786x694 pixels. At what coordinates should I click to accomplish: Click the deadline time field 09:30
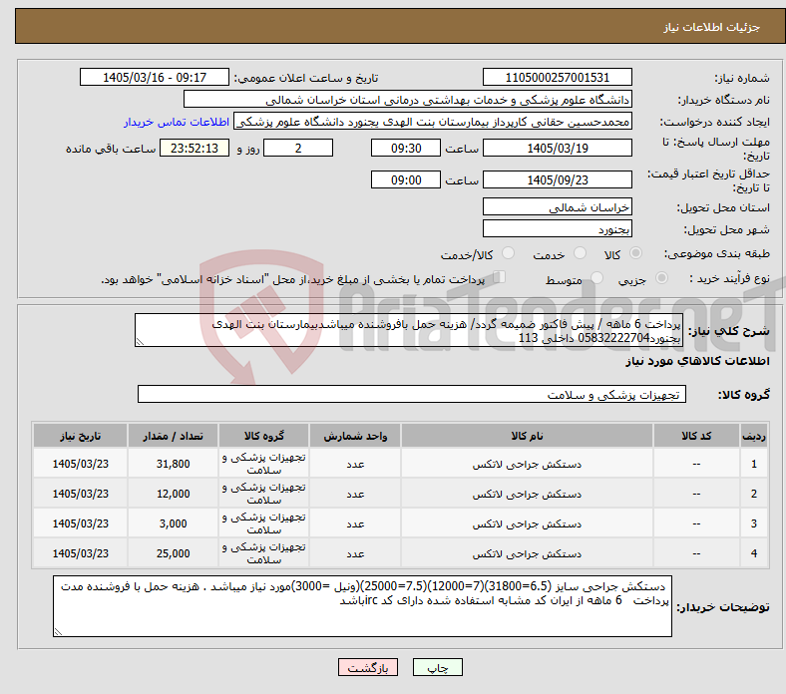click(406, 149)
